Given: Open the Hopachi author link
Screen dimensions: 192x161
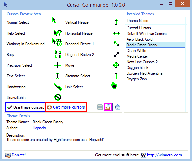Looking at the screenshot, I should pyautogui.click(x=39, y=128).
